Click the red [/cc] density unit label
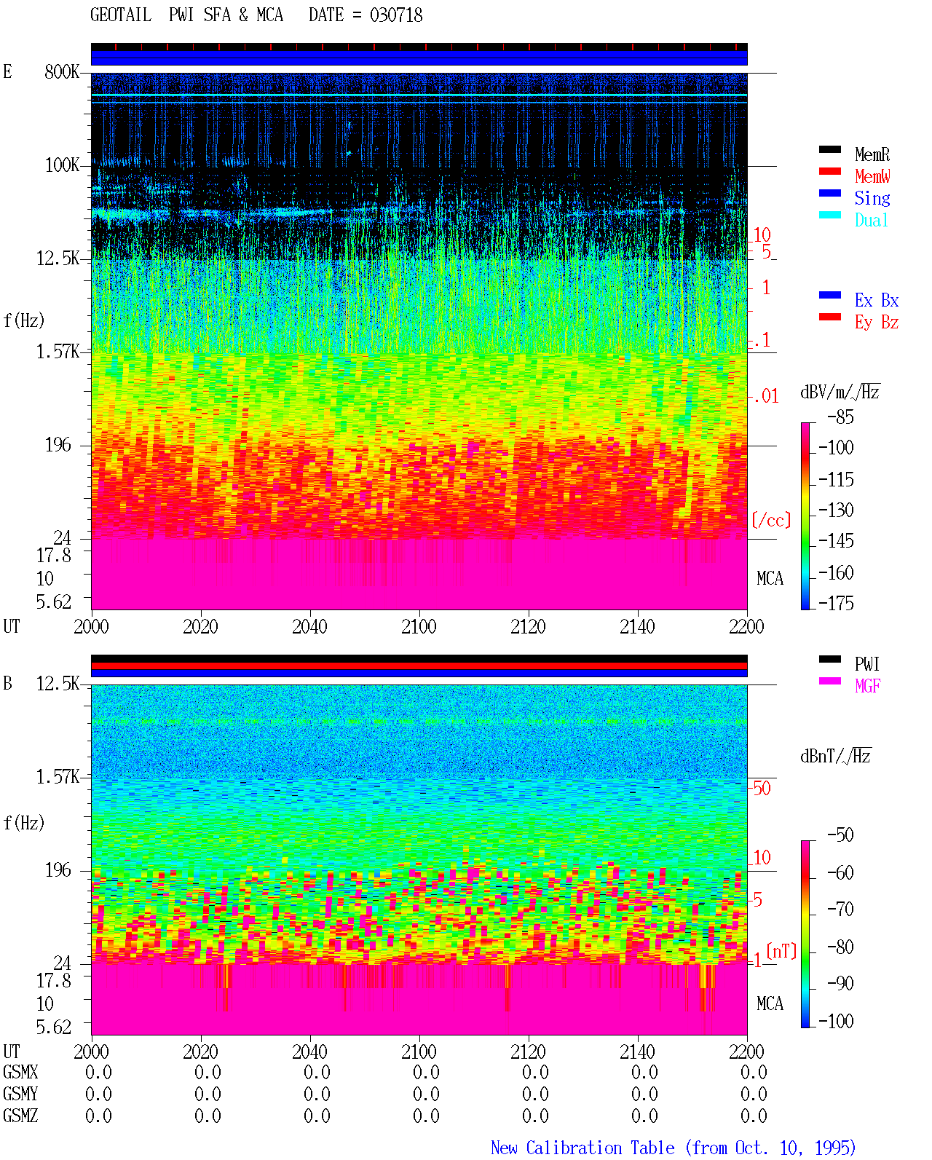Viewport: 932px width, 1160px height. tap(771, 520)
